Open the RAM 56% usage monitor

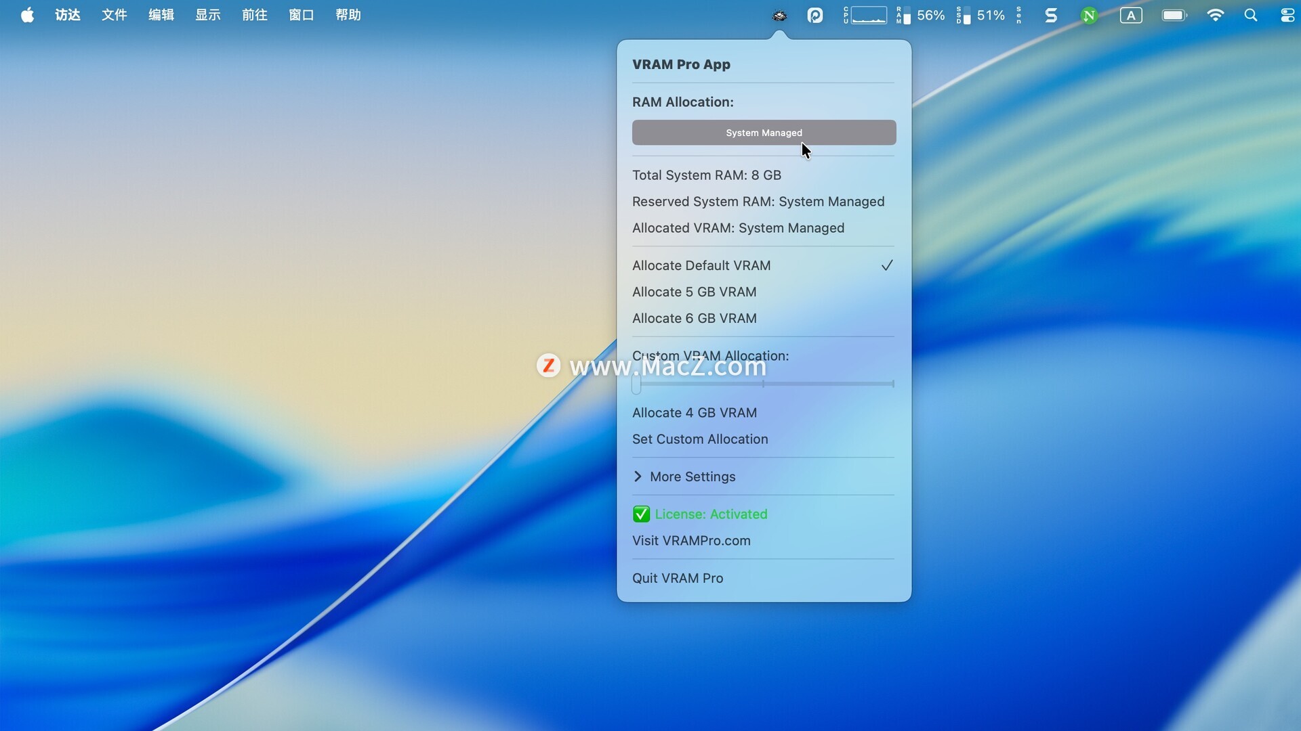pos(920,15)
